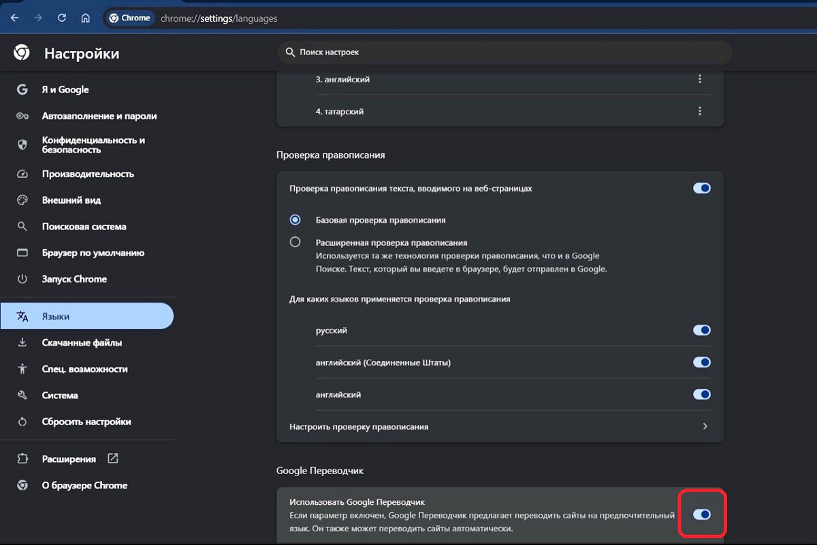Click the browser forward arrow
The height and width of the screenshot is (545, 817).
click(x=37, y=18)
